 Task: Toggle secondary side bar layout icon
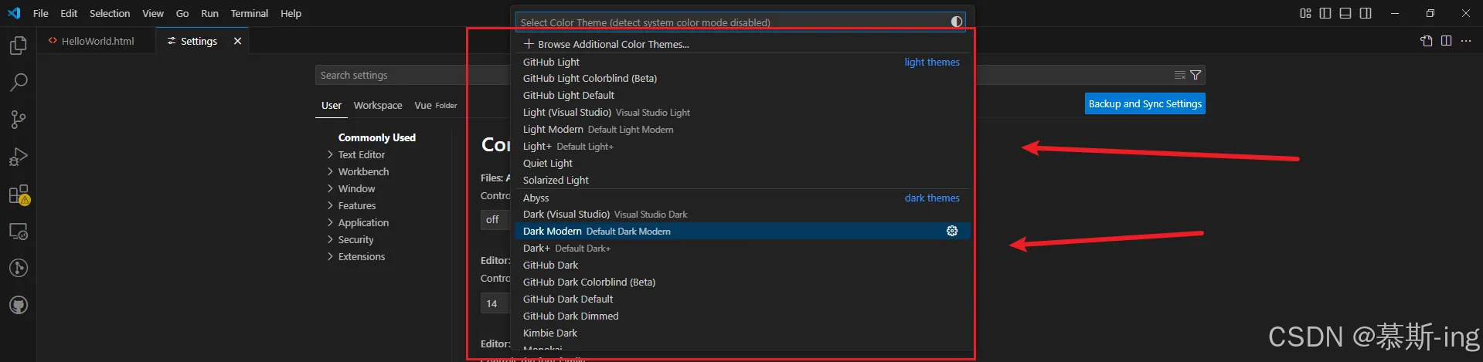point(1366,13)
